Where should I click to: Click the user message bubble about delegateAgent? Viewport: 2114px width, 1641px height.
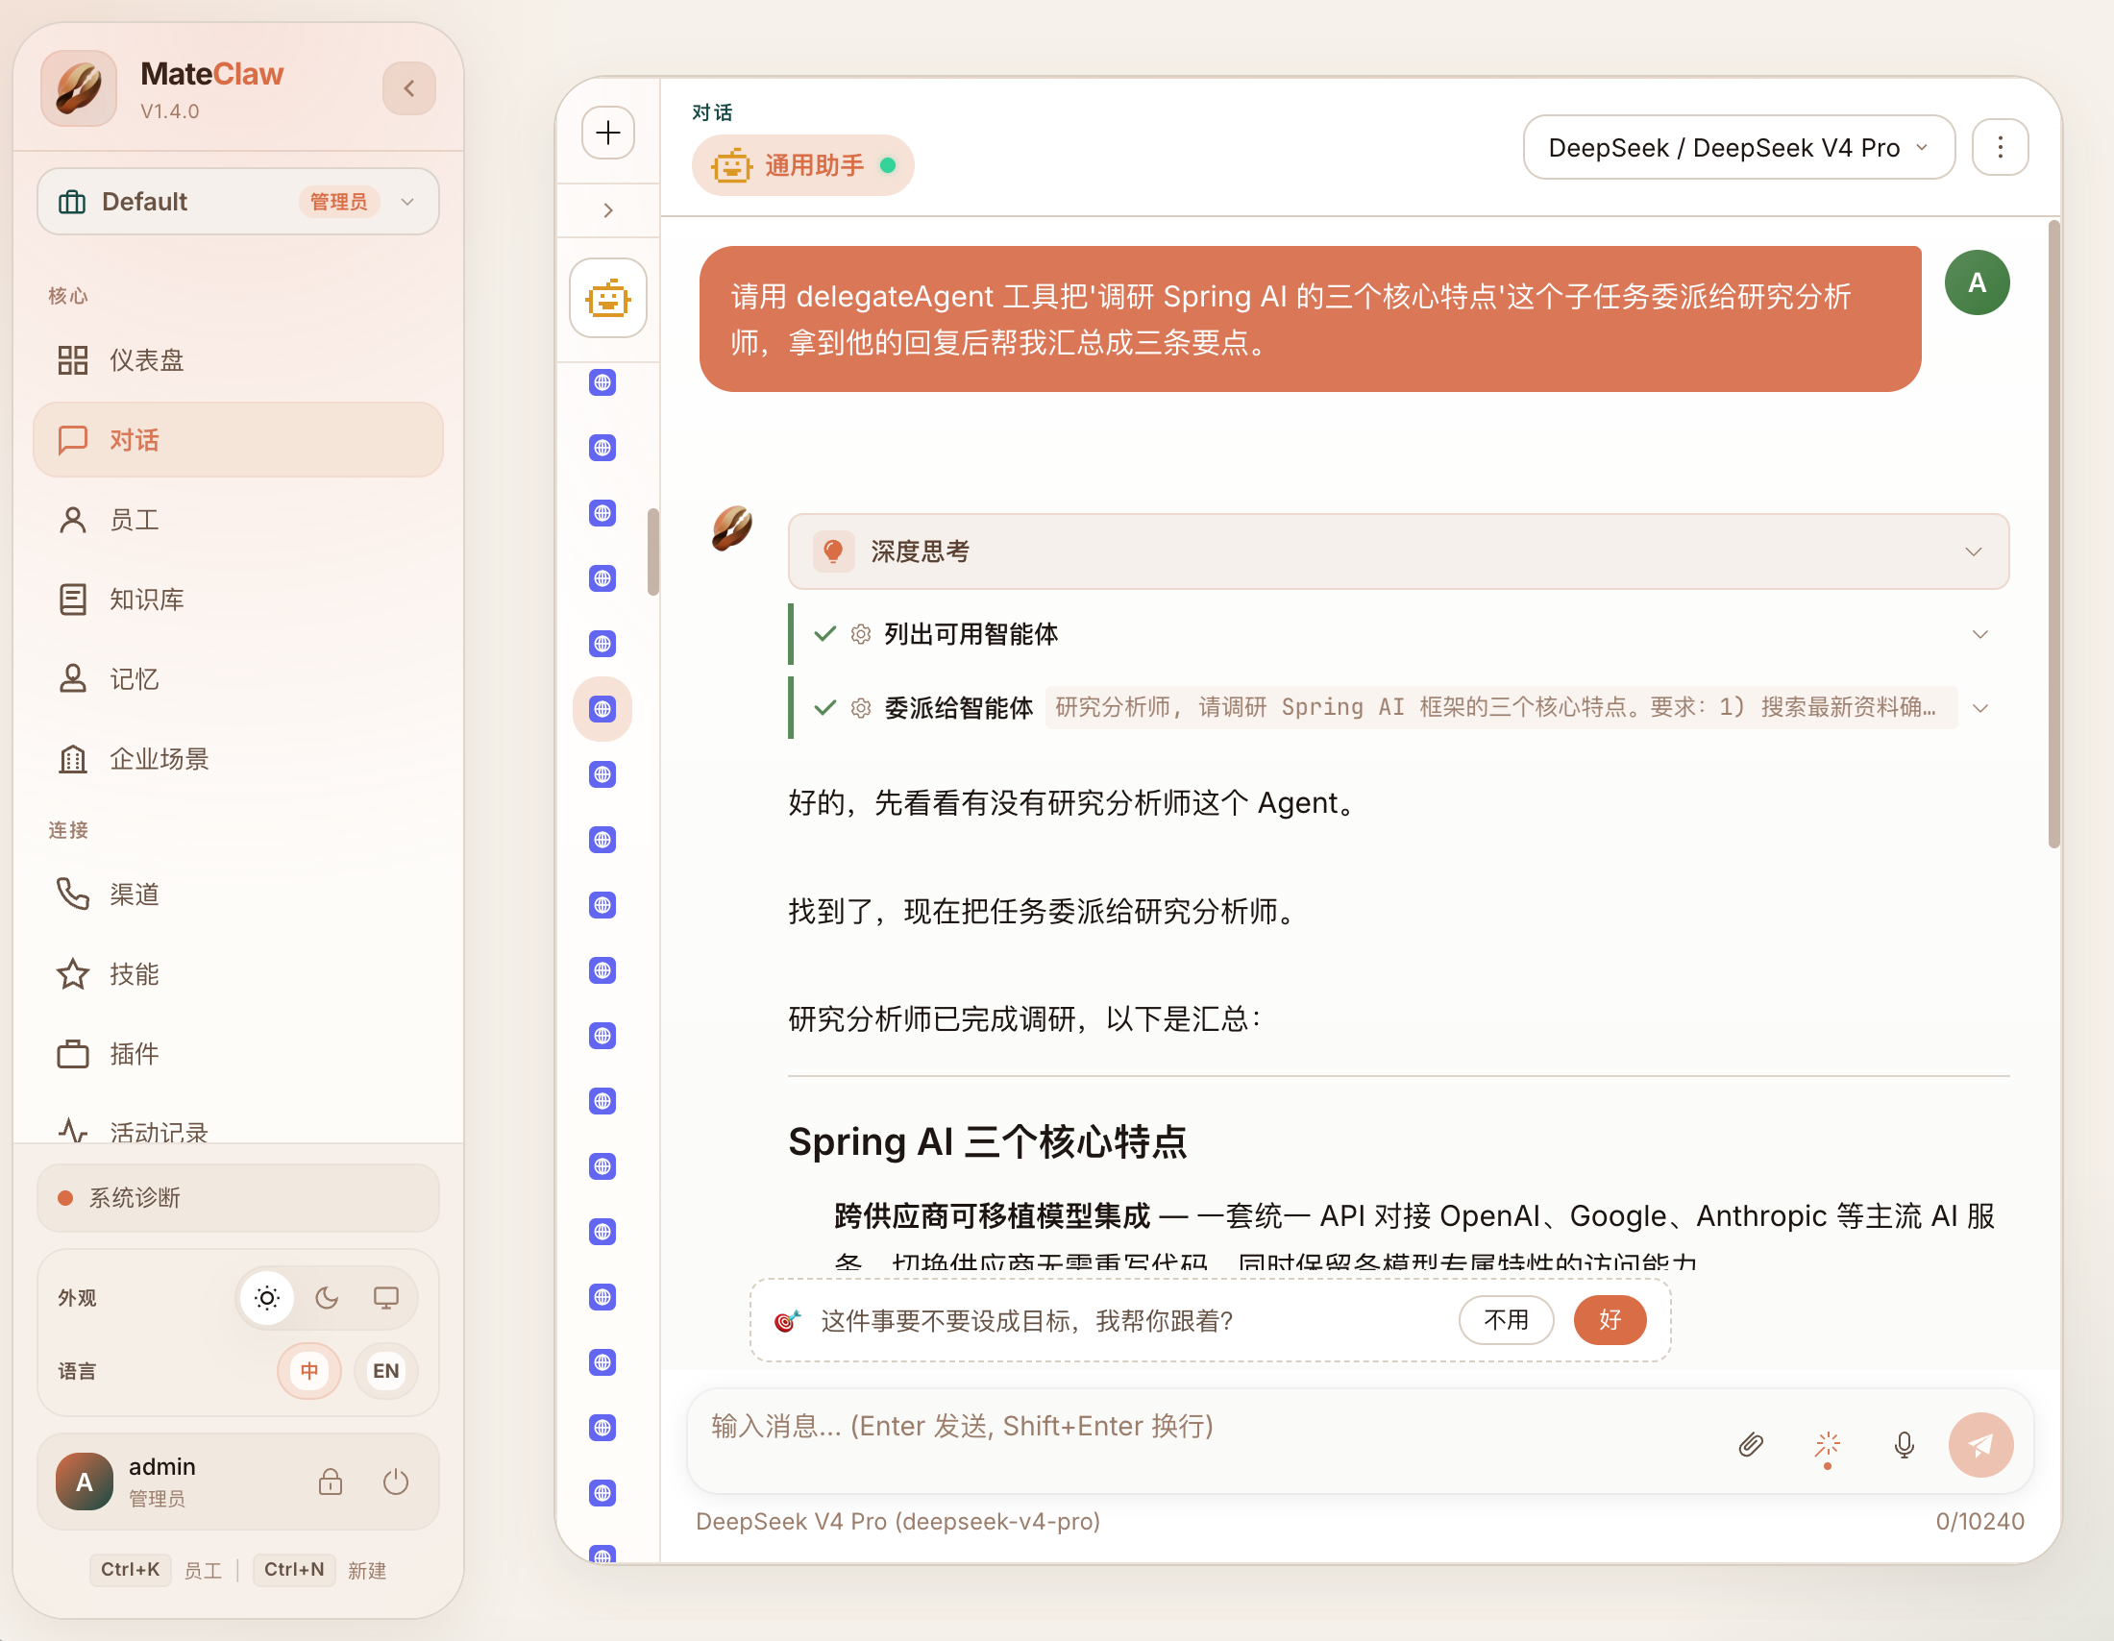point(1310,318)
